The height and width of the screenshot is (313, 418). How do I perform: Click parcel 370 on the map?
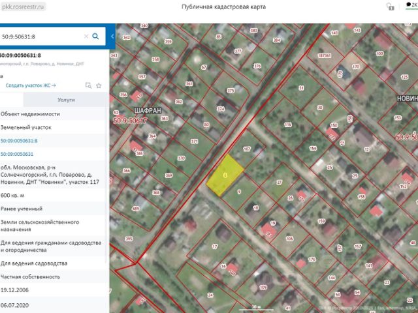[x=182, y=158]
